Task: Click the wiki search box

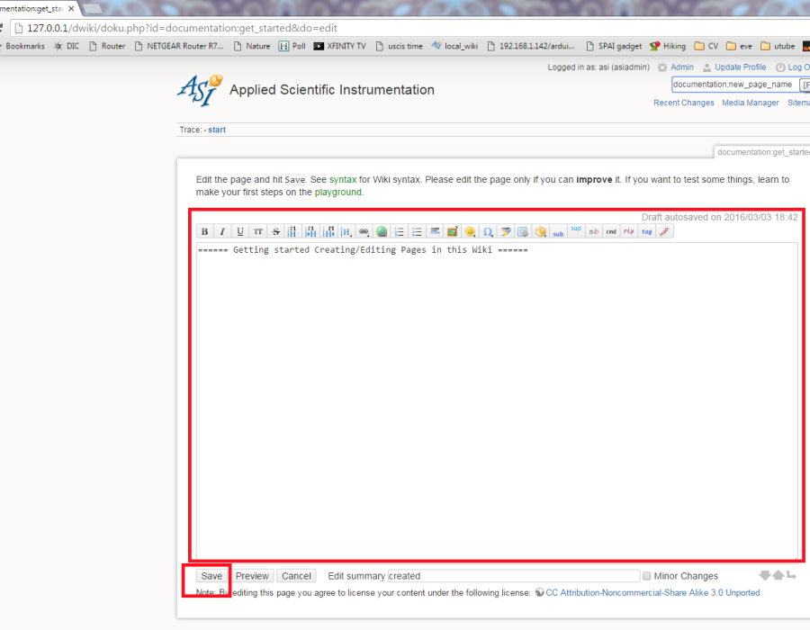Action: (734, 85)
